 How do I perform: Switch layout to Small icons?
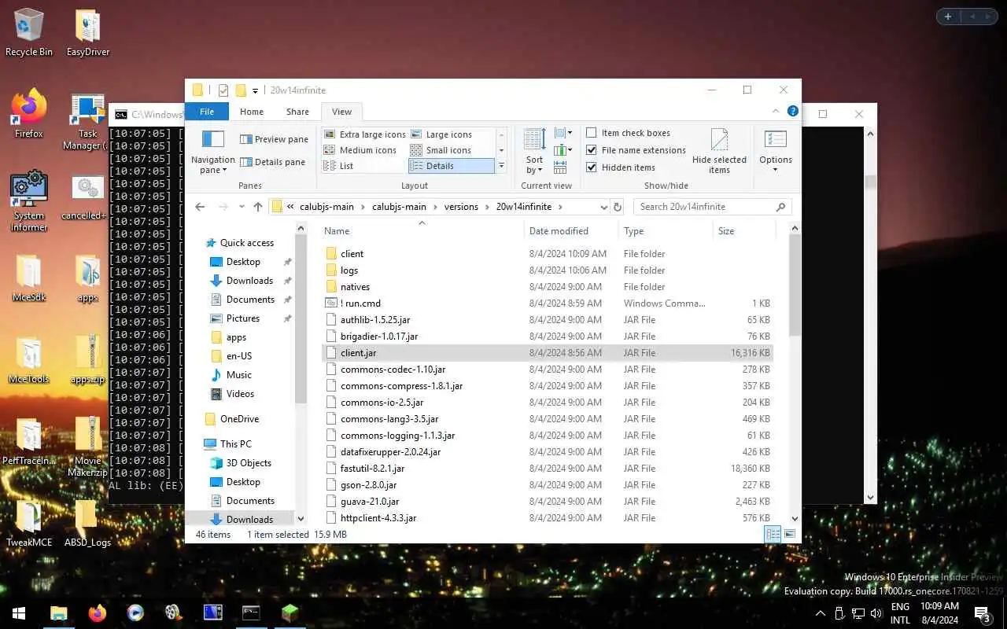tap(441, 150)
